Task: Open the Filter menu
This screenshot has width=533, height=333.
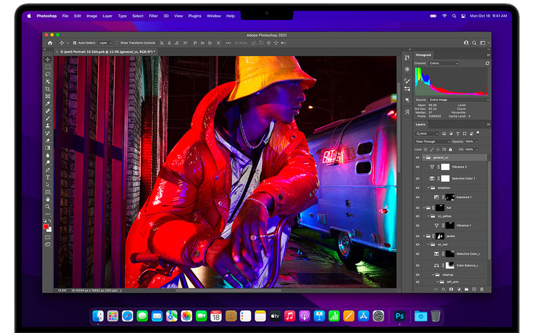Action: tap(153, 16)
